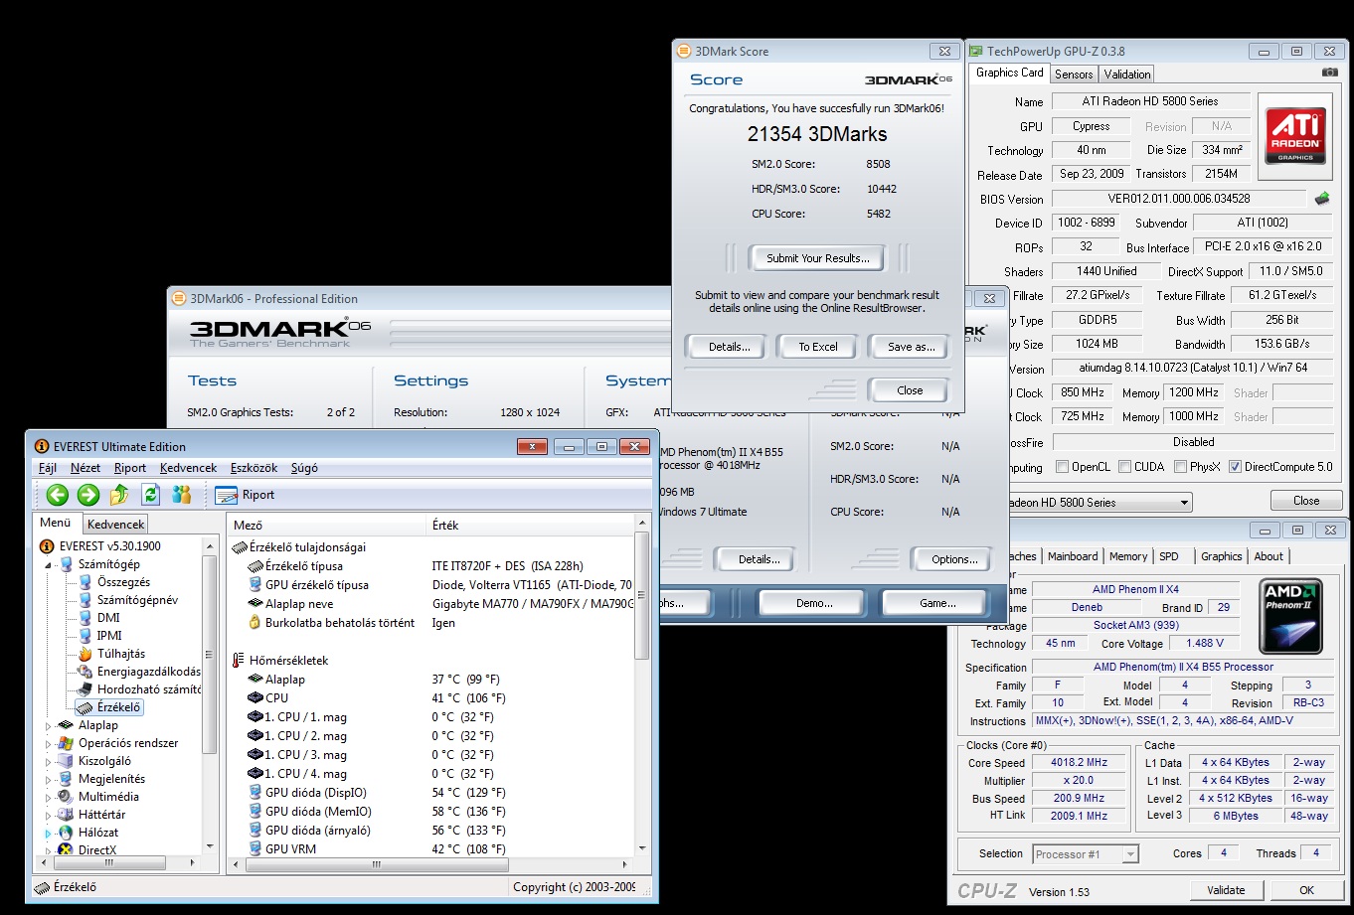Click the EVEREST sensor list horizontal scrollbar
This screenshot has width=1354, height=915.
431,865
